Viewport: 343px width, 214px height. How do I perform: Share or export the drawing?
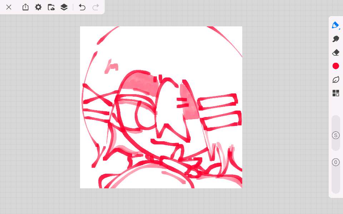click(25, 7)
